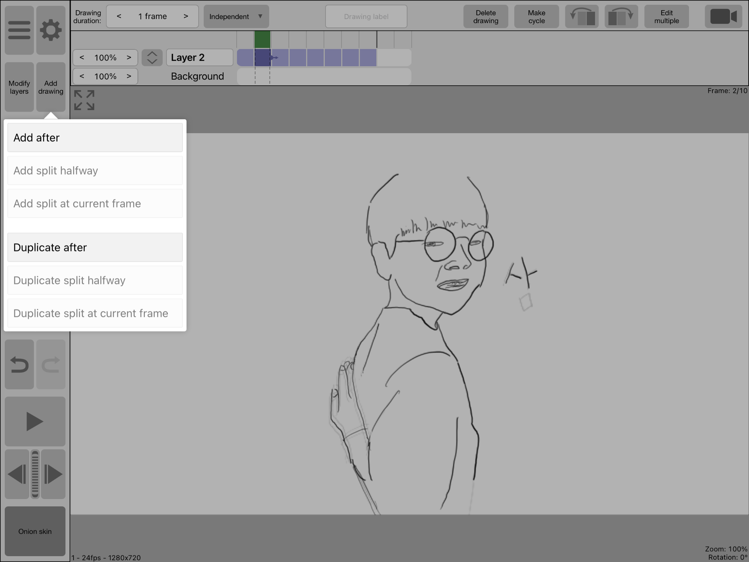The image size is (749, 562).
Task: Click the fullscreen expand arrows icon
Action: pyautogui.click(x=84, y=100)
